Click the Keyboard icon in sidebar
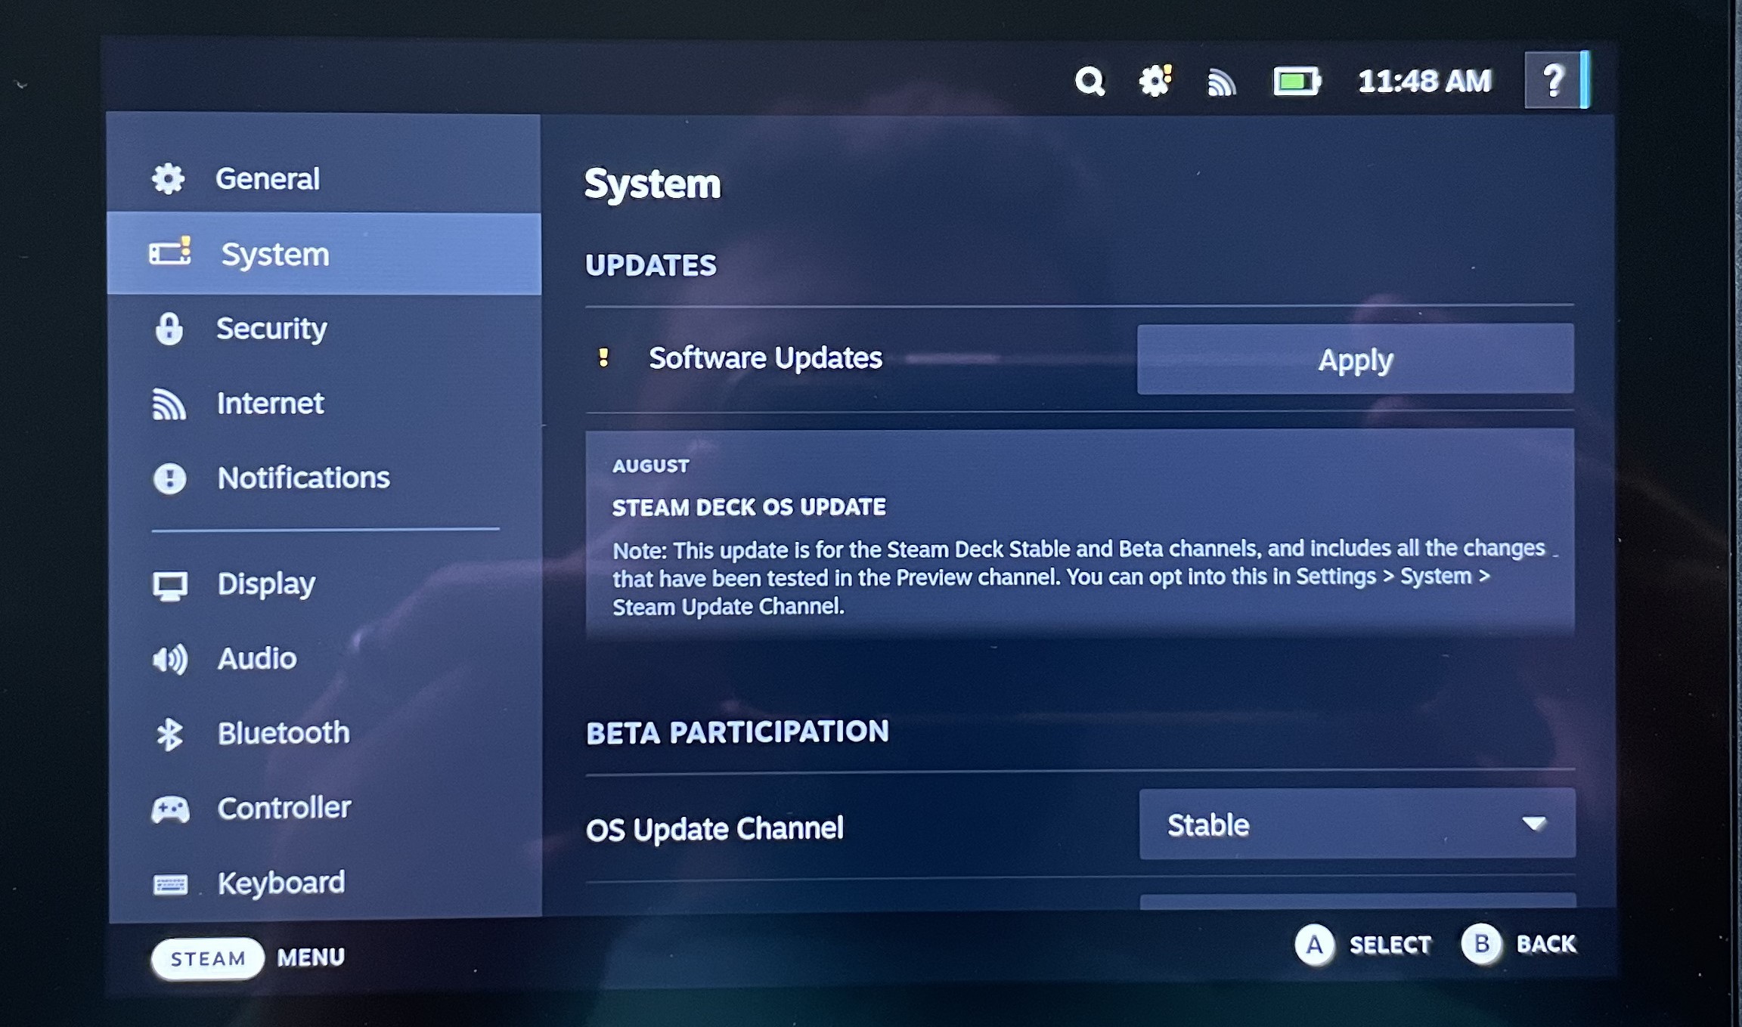This screenshot has width=1742, height=1027. [170, 883]
